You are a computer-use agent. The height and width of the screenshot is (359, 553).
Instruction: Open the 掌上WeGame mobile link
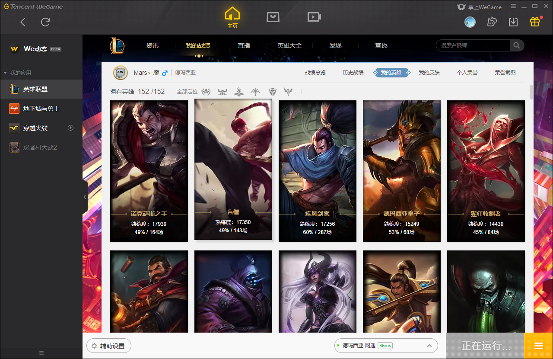click(x=479, y=7)
